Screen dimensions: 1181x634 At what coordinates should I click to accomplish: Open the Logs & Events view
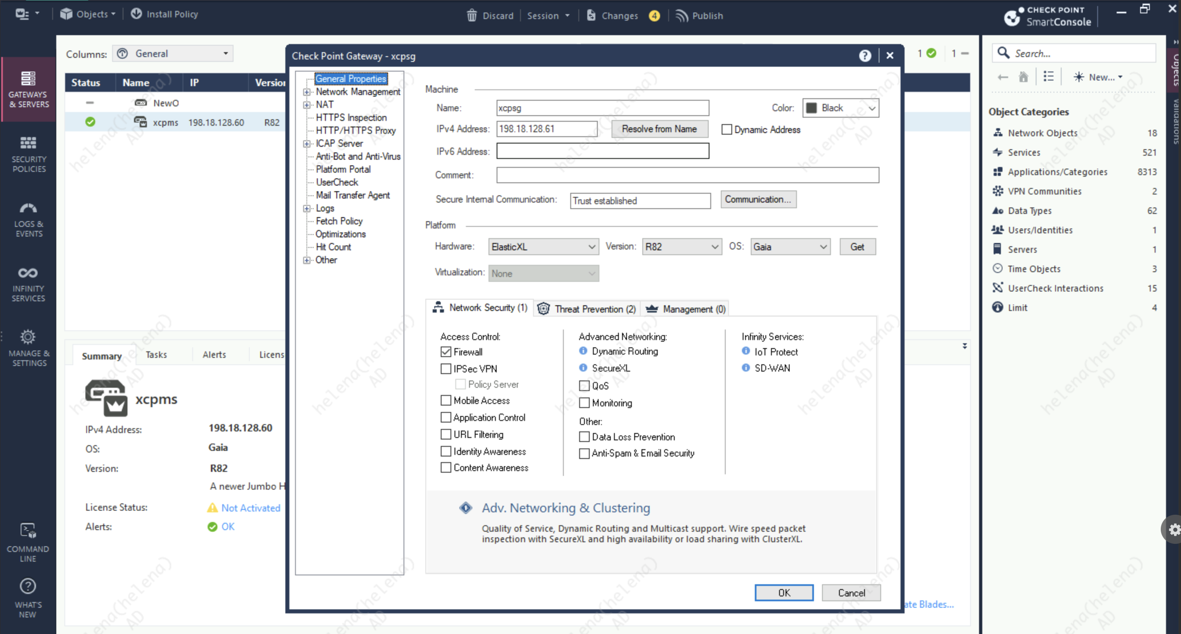[28, 219]
